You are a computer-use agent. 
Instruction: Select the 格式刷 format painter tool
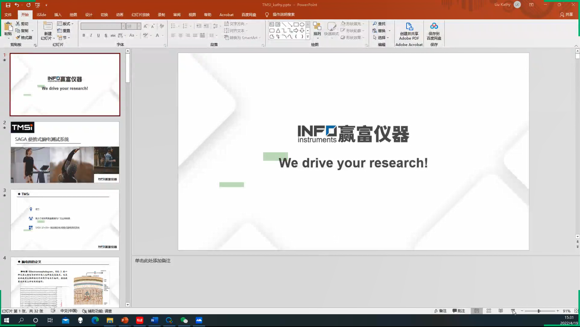click(x=24, y=38)
